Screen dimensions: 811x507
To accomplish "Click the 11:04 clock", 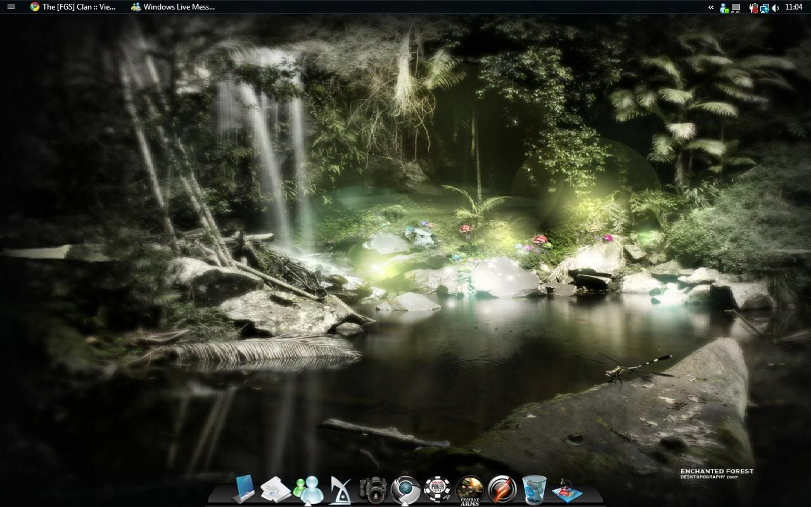I will click(793, 8).
